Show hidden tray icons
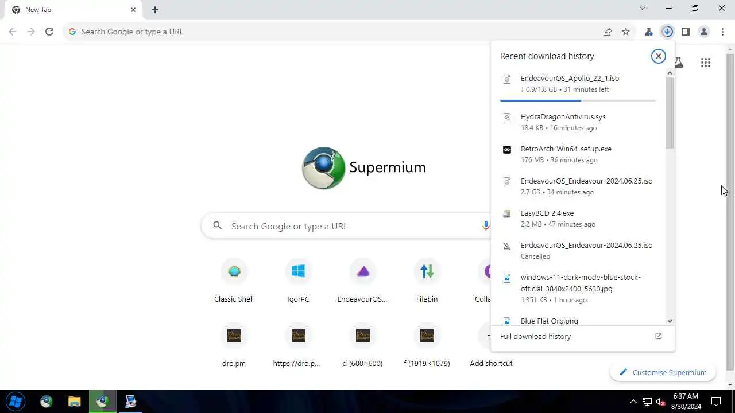This screenshot has height=413, width=735. pos(633,402)
